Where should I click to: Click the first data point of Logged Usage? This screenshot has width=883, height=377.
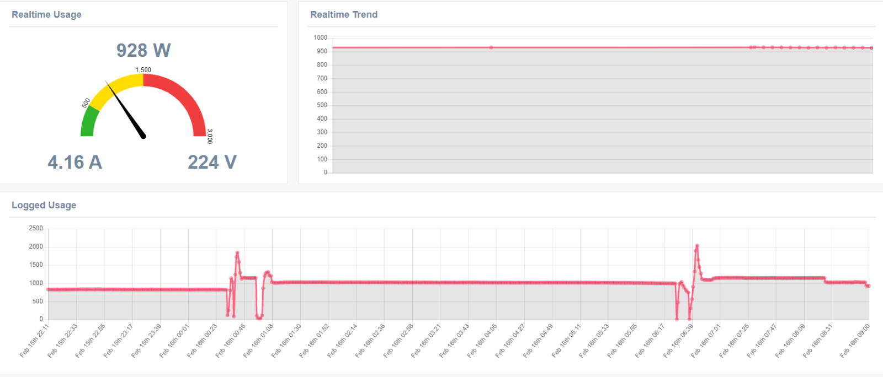(48, 289)
